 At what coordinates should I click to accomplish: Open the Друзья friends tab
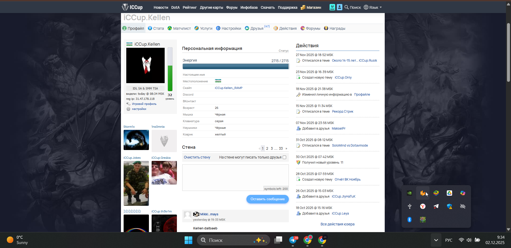(x=257, y=28)
